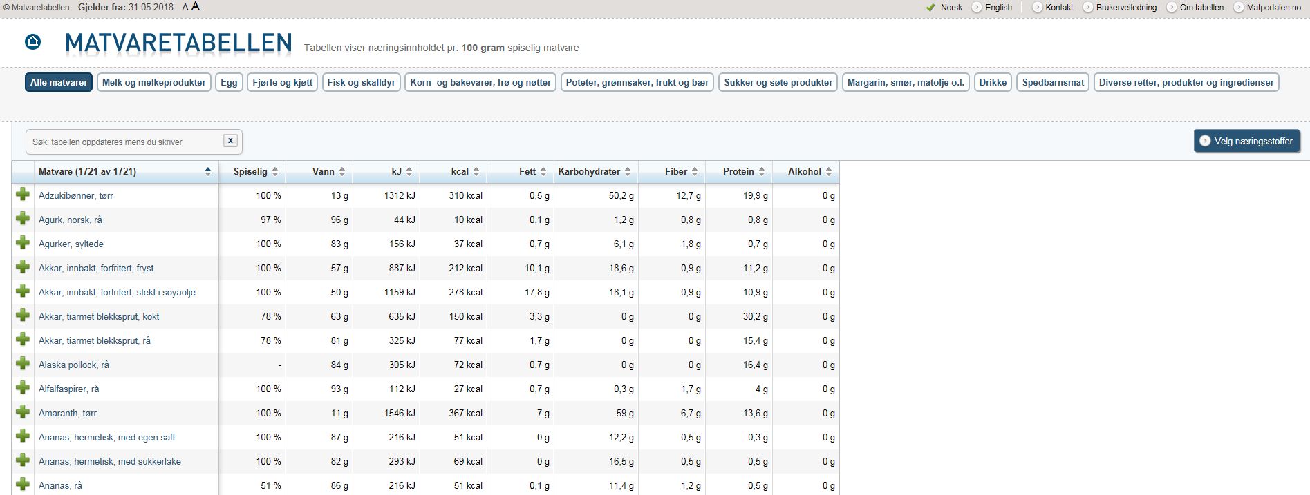Click the food search input field

coord(124,142)
